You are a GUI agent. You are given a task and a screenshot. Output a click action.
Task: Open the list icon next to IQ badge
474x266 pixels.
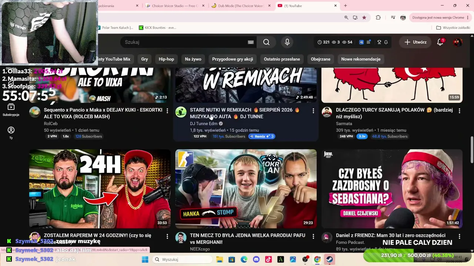(368, 42)
